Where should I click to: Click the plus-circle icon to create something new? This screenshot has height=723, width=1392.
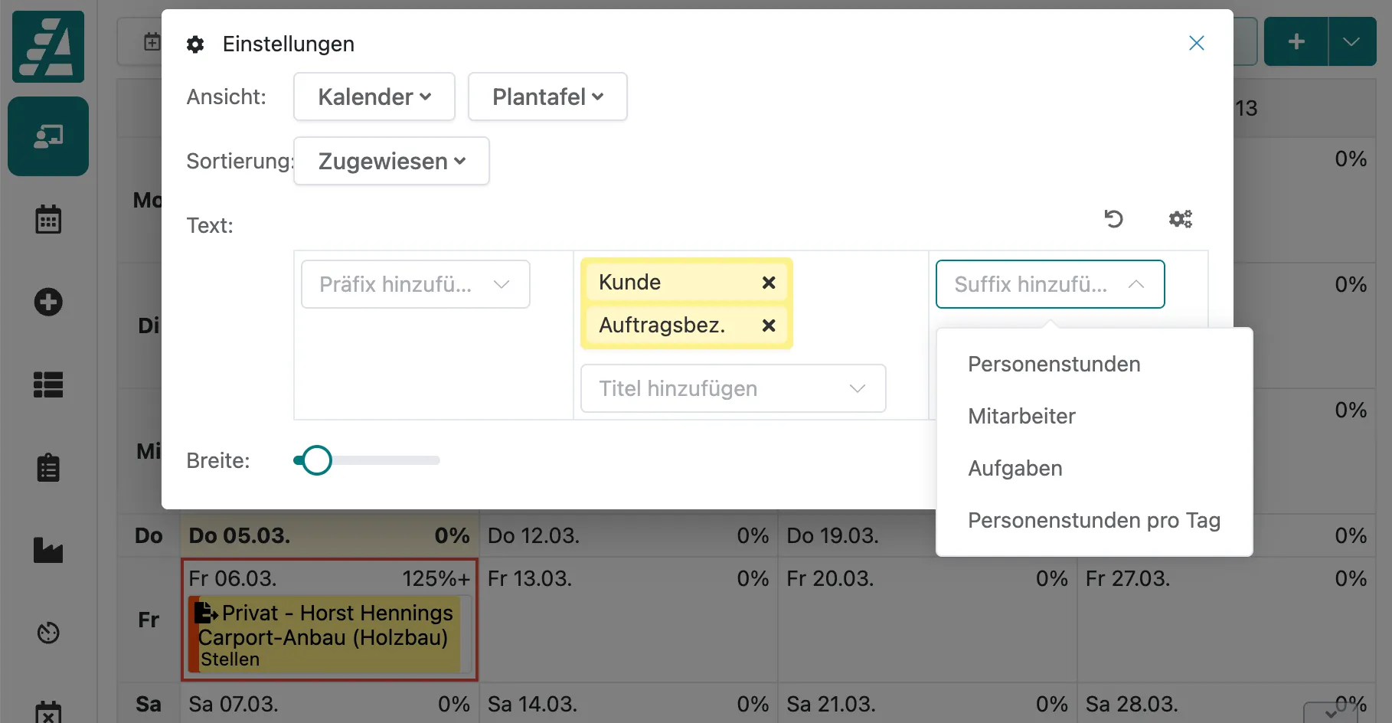tap(48, 302)
